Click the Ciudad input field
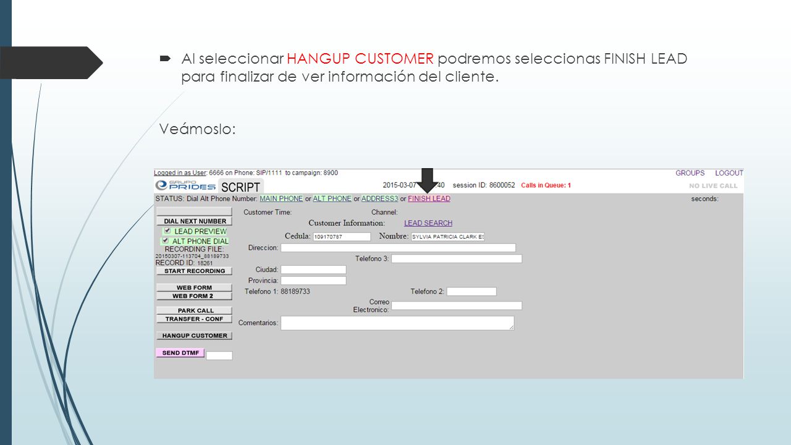791x445 pixels. (313, 270)
